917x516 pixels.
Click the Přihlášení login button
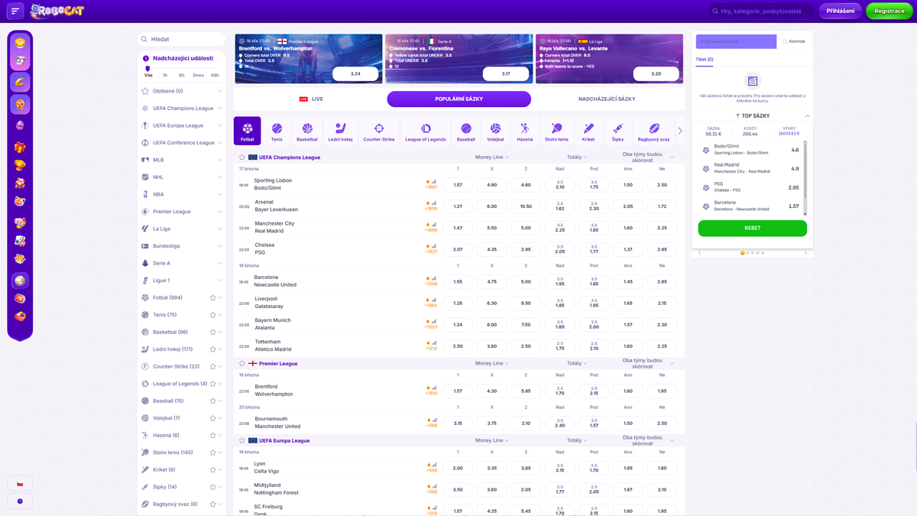(841, 11)
